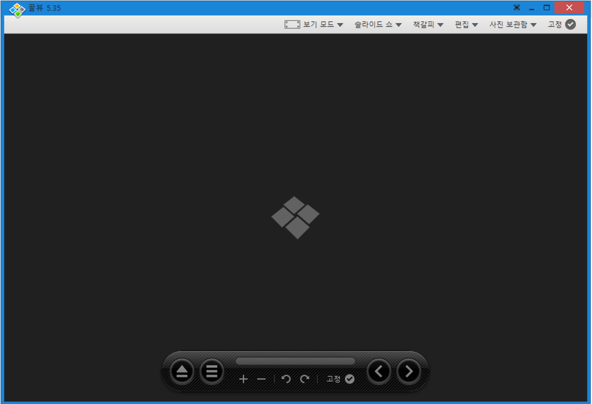Rotate image counterclockwise

pyautogui.click(x=286, y=379)
